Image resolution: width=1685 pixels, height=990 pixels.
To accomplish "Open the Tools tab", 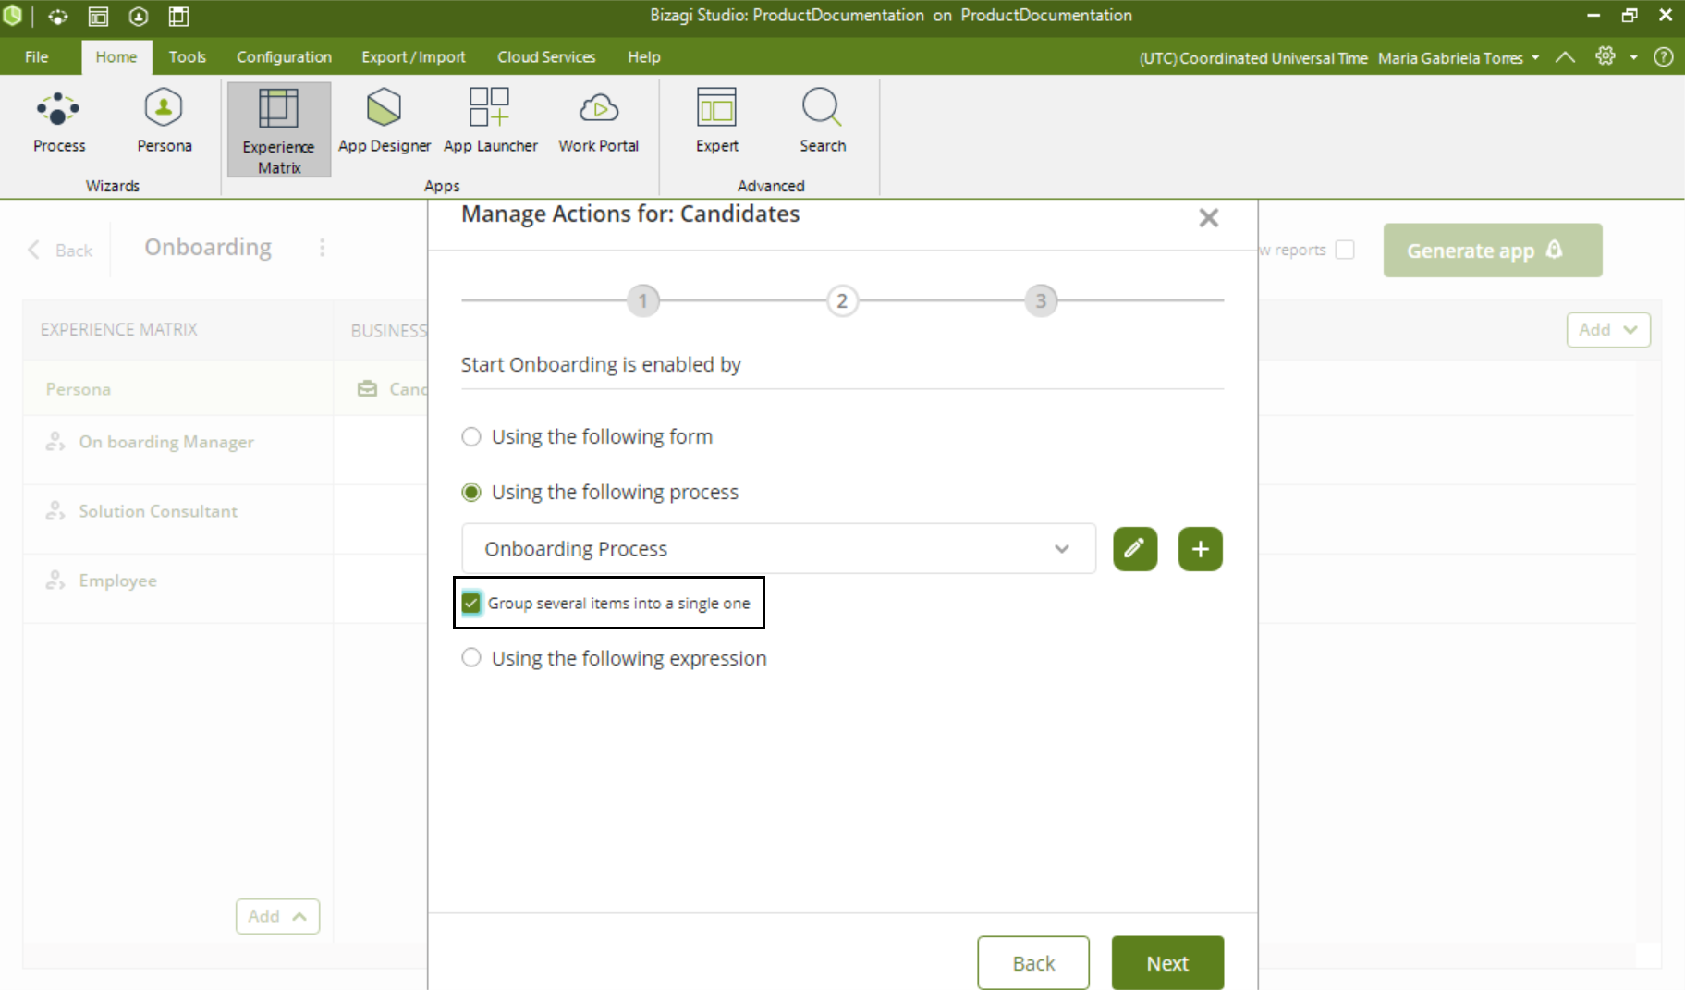I will pyautogui.click(x=188, y=56).
